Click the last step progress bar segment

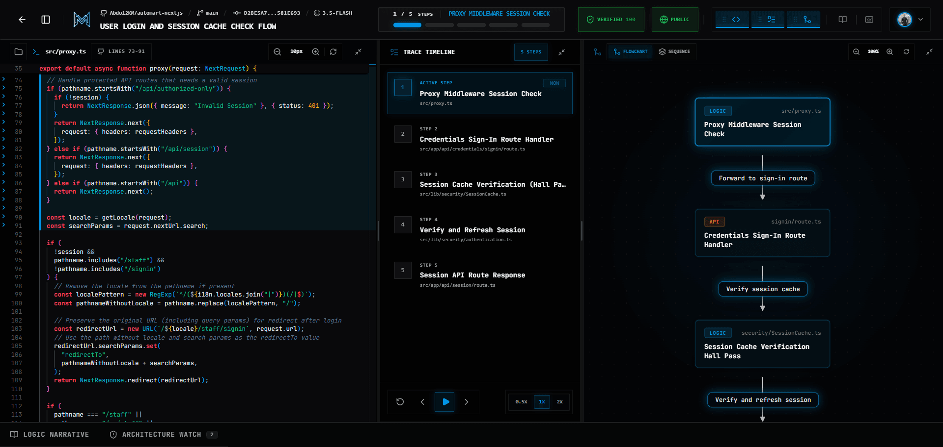click(x=535, y=25)
